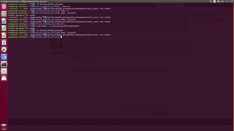The height and width of the screenshot is (131, 234).
Task: Click the 'cd ..' command line
Action: (x=37, y=24)
